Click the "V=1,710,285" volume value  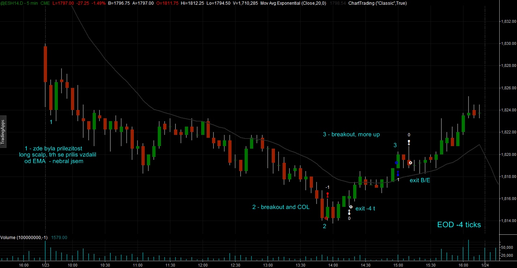pos(245,3)
